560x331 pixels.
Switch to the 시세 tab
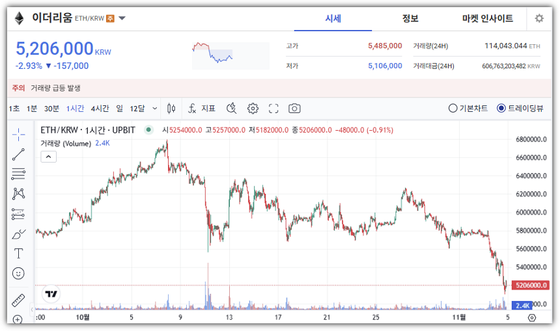[333, 19]
